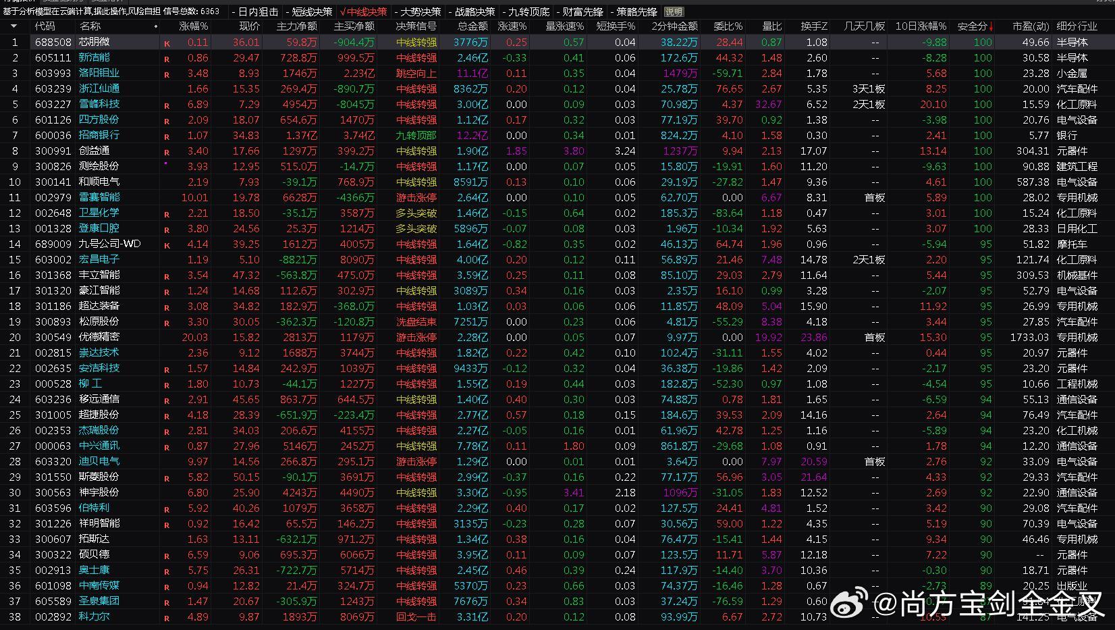Select the stock name 硕贝德
The height and width of the screenshot is (630, 1115).
tap(94, 554)
